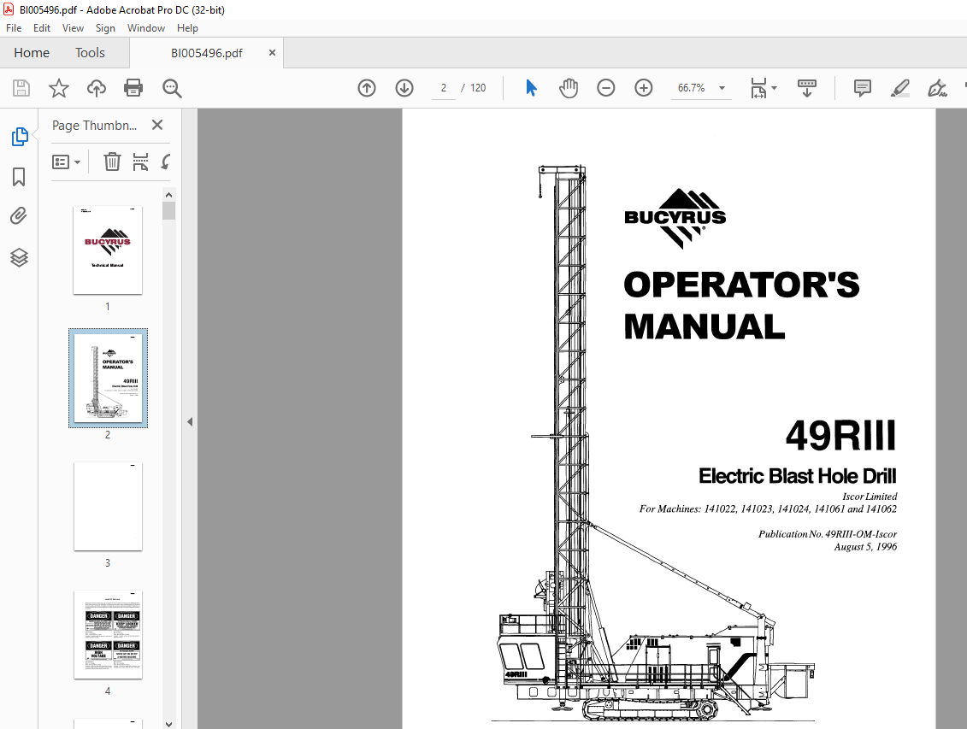Open the fit page options icon

pyautogui.click(x=758, y=88)
